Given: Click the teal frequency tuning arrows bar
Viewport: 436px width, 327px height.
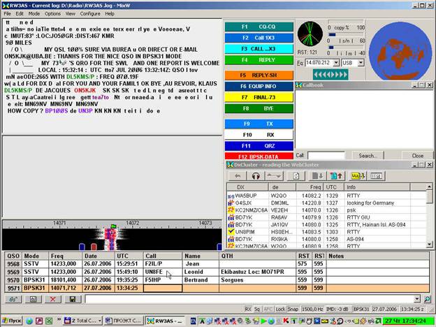Looking at the screenshot, I should [330, 75].
